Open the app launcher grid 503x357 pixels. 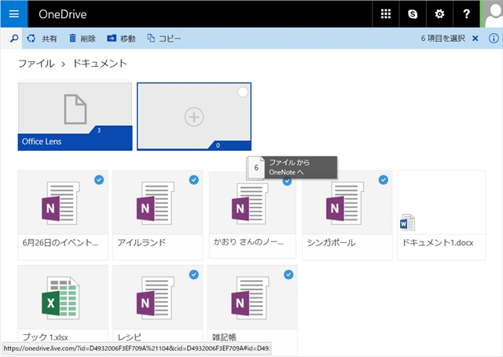coord(386,14)
